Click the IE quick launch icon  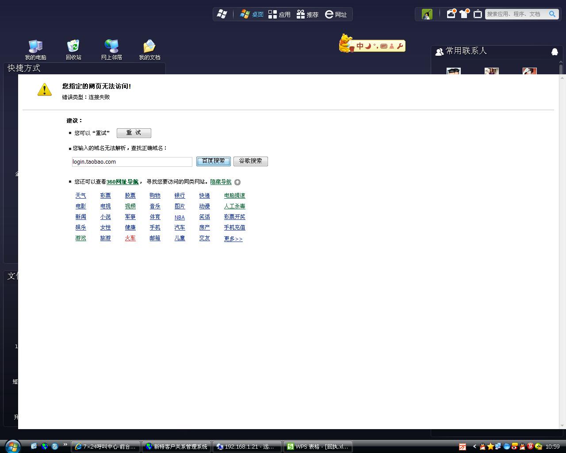coord(34,446)
